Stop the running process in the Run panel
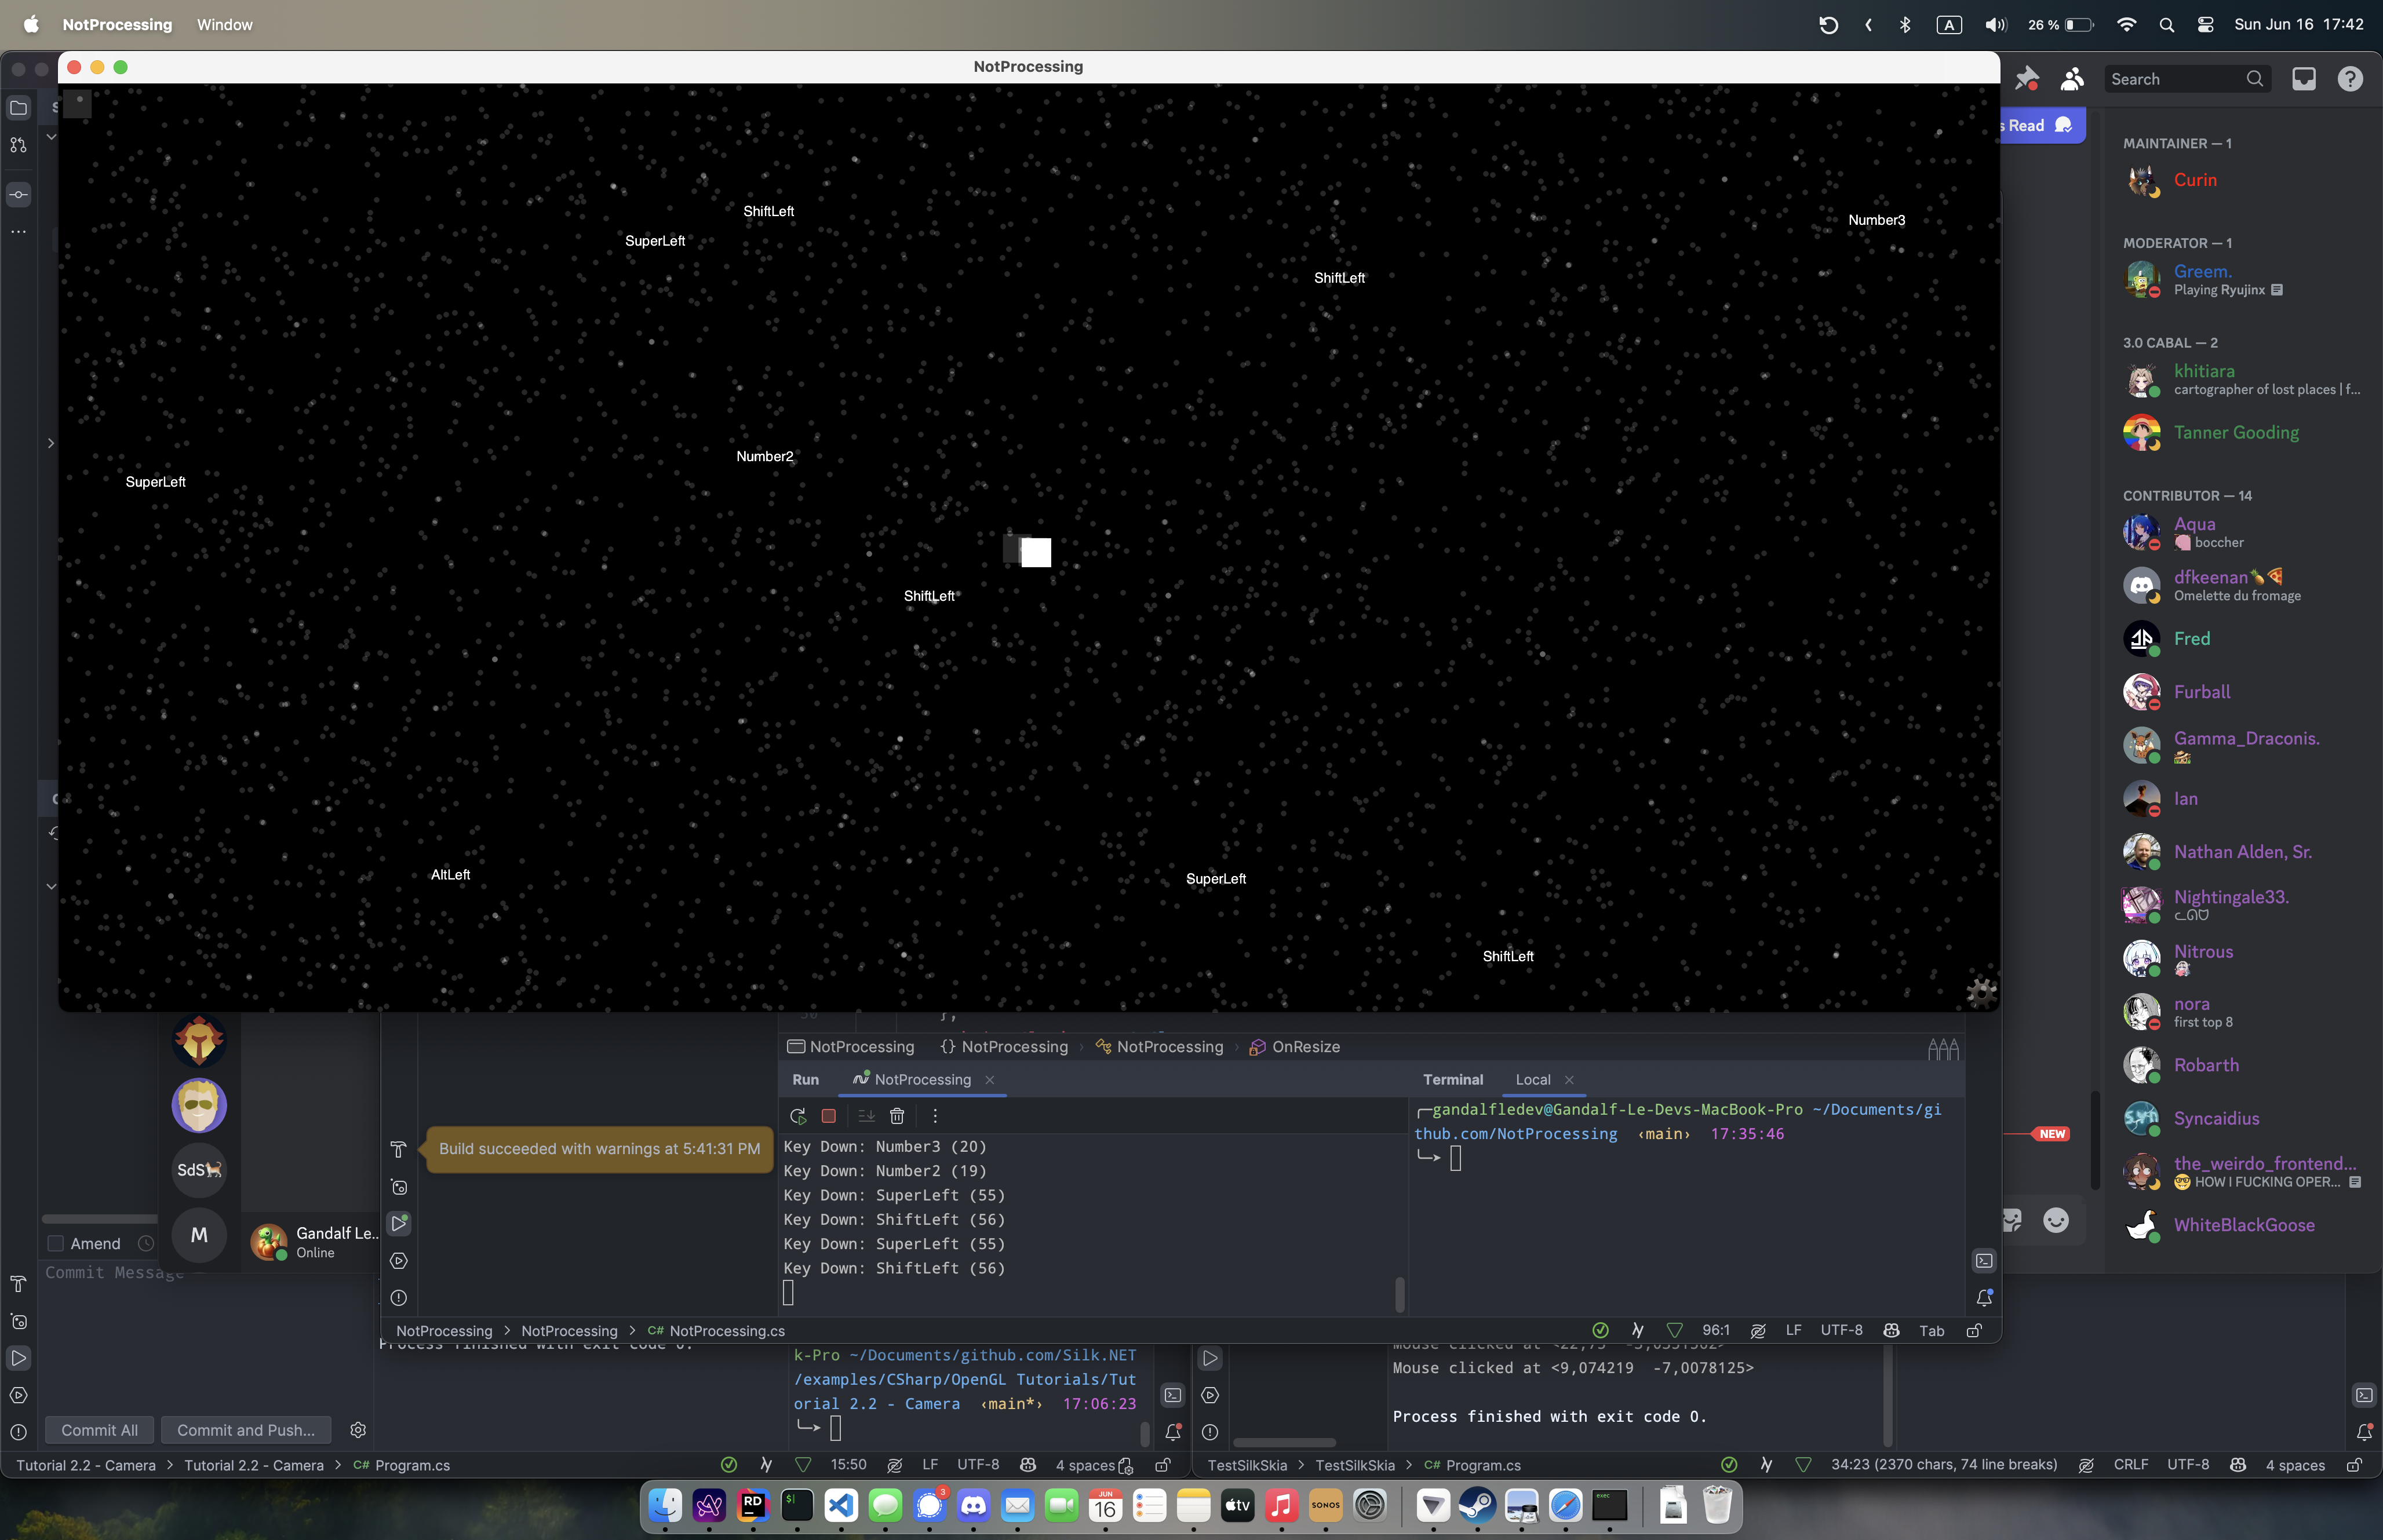 pyautogui.click(x=828, y=1116)
